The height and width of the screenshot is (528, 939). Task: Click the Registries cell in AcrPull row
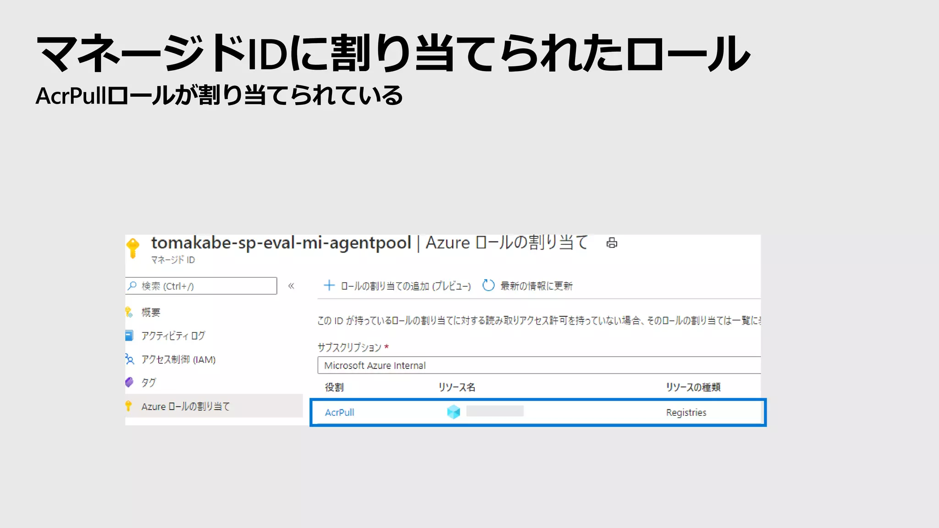click(x=686, y=412)
